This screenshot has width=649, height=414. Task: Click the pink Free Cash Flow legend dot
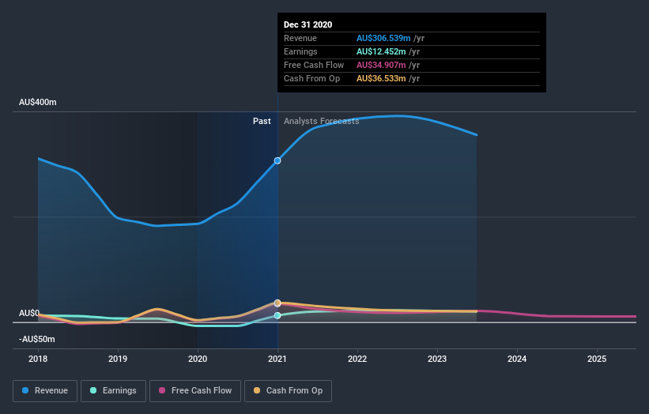[x=162, y=390]
